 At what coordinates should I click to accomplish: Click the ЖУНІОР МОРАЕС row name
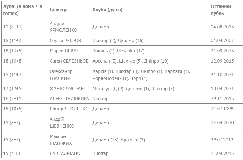(68, 89)
